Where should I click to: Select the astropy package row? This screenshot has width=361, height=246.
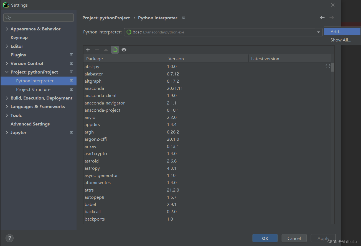[207, 168]
